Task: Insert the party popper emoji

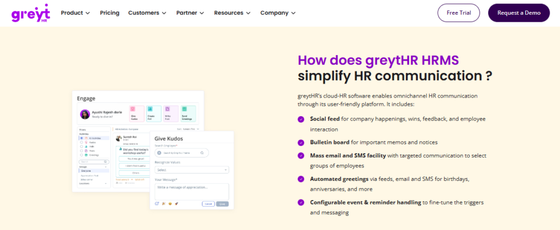Action: (x=164, y=203)
